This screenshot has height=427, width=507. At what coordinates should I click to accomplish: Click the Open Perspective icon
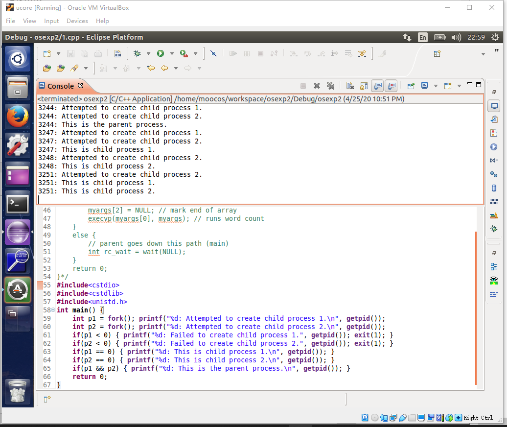point(437,54)
